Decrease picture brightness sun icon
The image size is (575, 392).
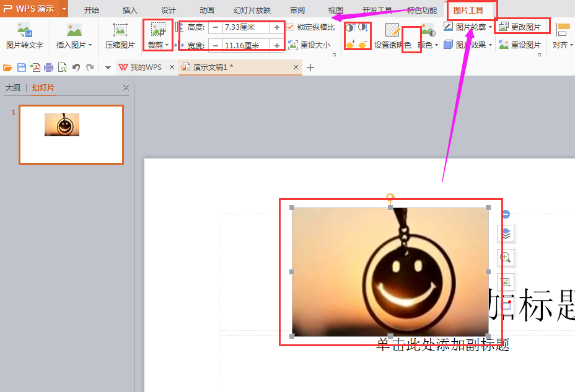click(x=362, y=45)
